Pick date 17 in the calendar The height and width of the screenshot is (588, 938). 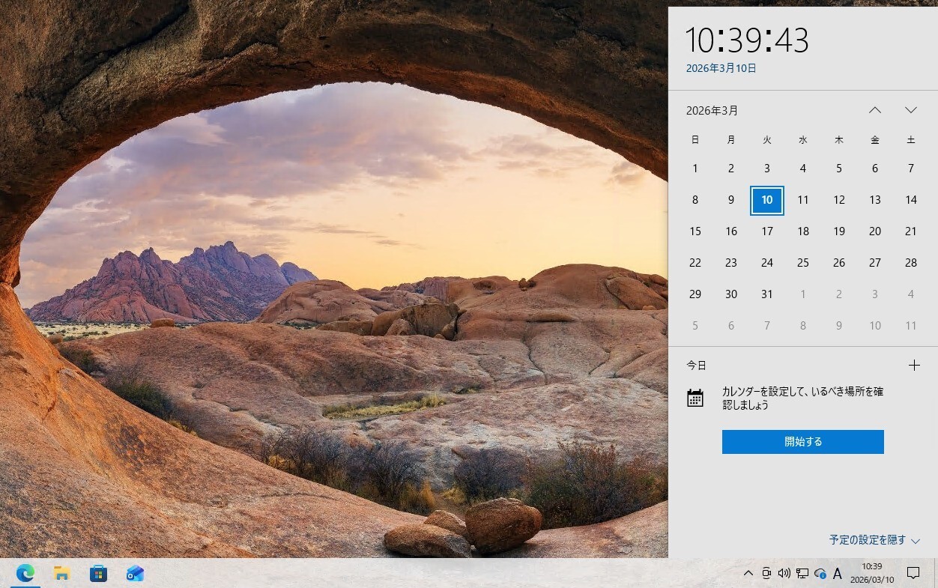point(767,231)
